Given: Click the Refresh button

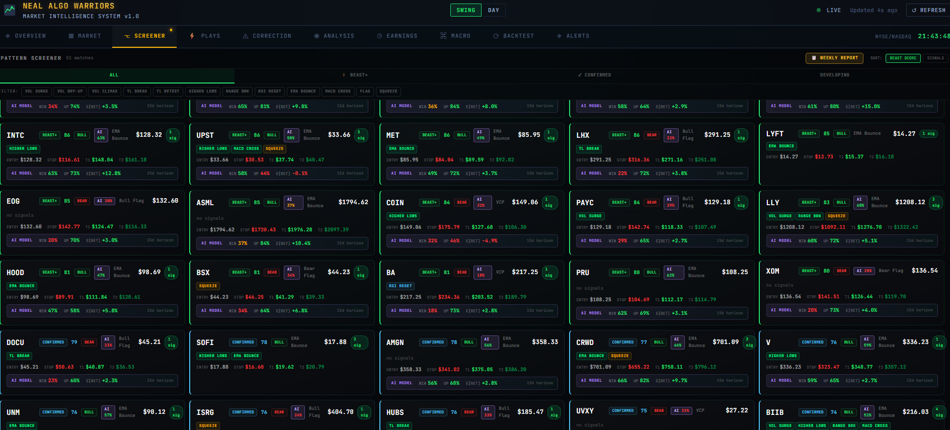Looking at the screenshot, I should 928,10.
